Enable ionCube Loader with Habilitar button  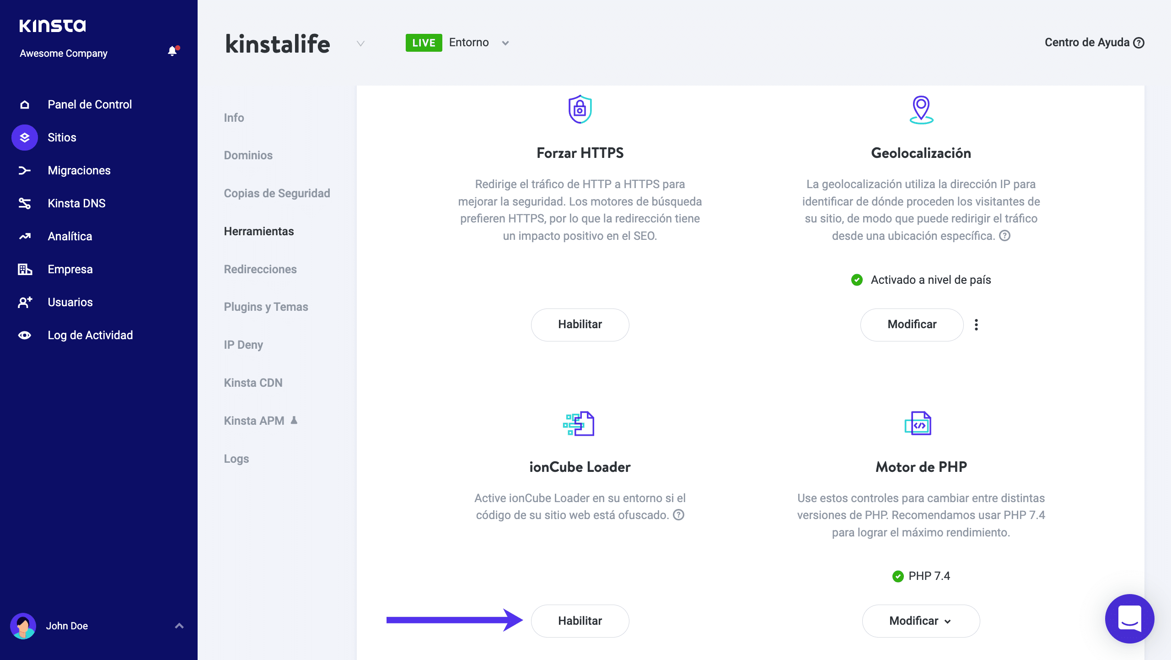[x=580, y=621]
